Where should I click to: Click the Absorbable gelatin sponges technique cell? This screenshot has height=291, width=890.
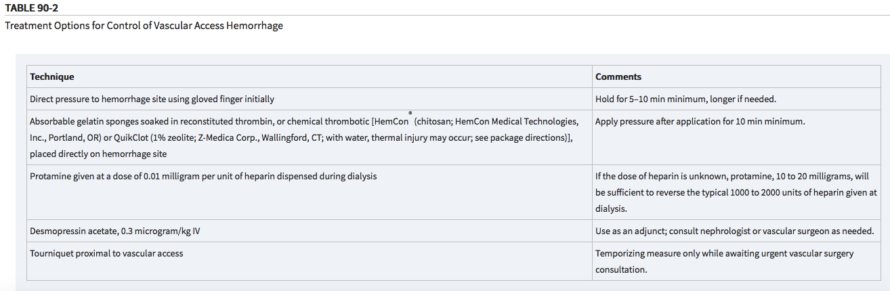(x=309, y=138)
